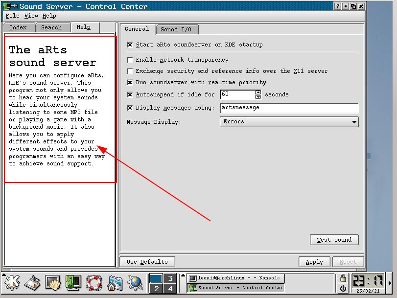Toggle Run soundserver with realtime priority

[x=130, y=82]
